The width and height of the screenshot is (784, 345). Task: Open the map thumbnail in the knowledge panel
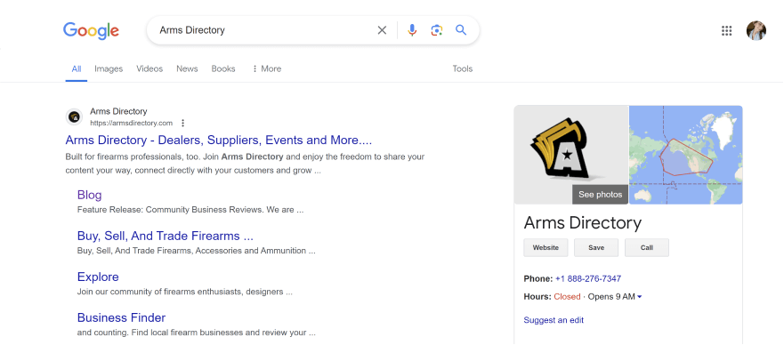tap(685, 155)
